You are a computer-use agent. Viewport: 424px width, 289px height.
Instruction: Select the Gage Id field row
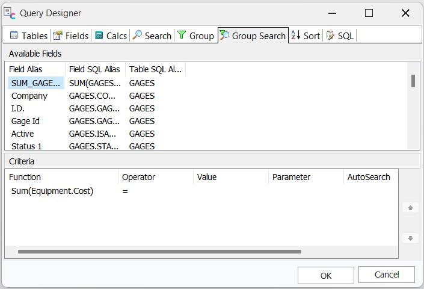click(25, 121)
